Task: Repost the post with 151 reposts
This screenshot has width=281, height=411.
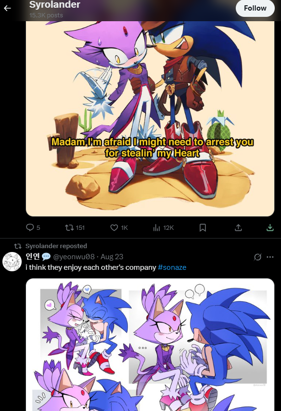Action: pos(75,227)
